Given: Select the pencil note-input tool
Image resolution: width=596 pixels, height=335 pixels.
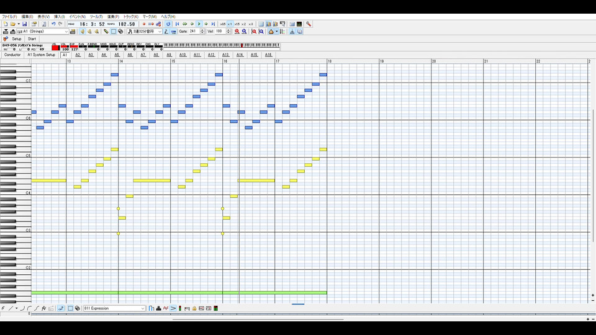Looking at the screenshot, I should pyautogui.click(x=106, y=32).
